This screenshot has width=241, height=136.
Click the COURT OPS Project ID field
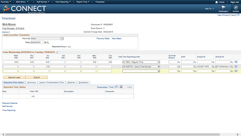coord(204,66)
